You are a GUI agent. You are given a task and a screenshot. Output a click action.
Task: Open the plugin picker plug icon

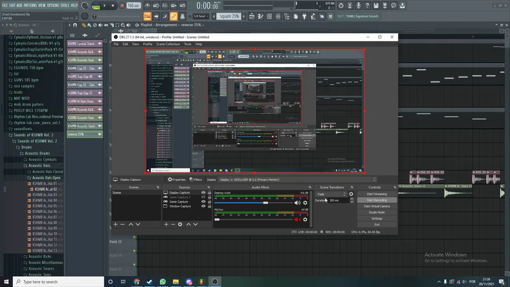[304, 16]
